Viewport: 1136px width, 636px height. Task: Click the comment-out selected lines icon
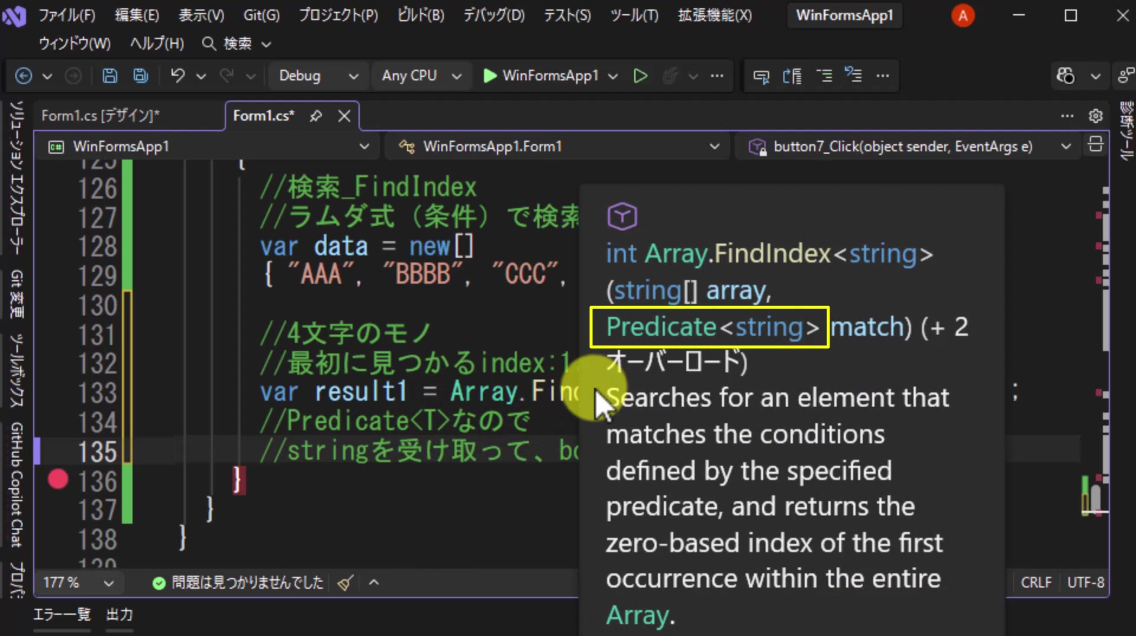tap(824, 76)
